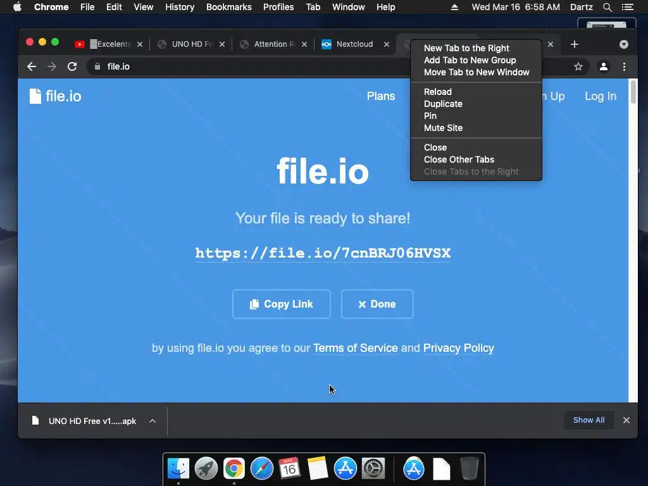This screenshot has height=486, width=648.
Task: Open Launchpad rocket icon in Dock
Action: (x=206, y=469)
